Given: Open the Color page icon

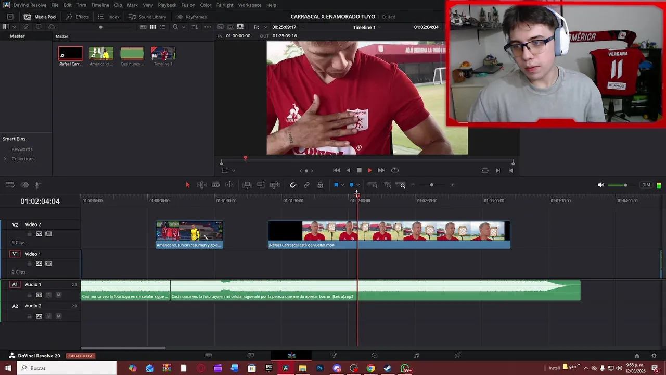Looking at the screenshot, I should 375,356.
